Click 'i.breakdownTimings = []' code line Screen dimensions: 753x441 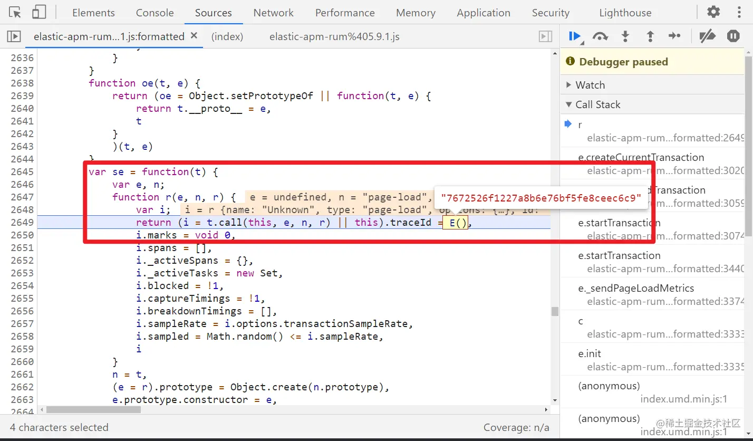pyautogui.click(x=207, y=311)
